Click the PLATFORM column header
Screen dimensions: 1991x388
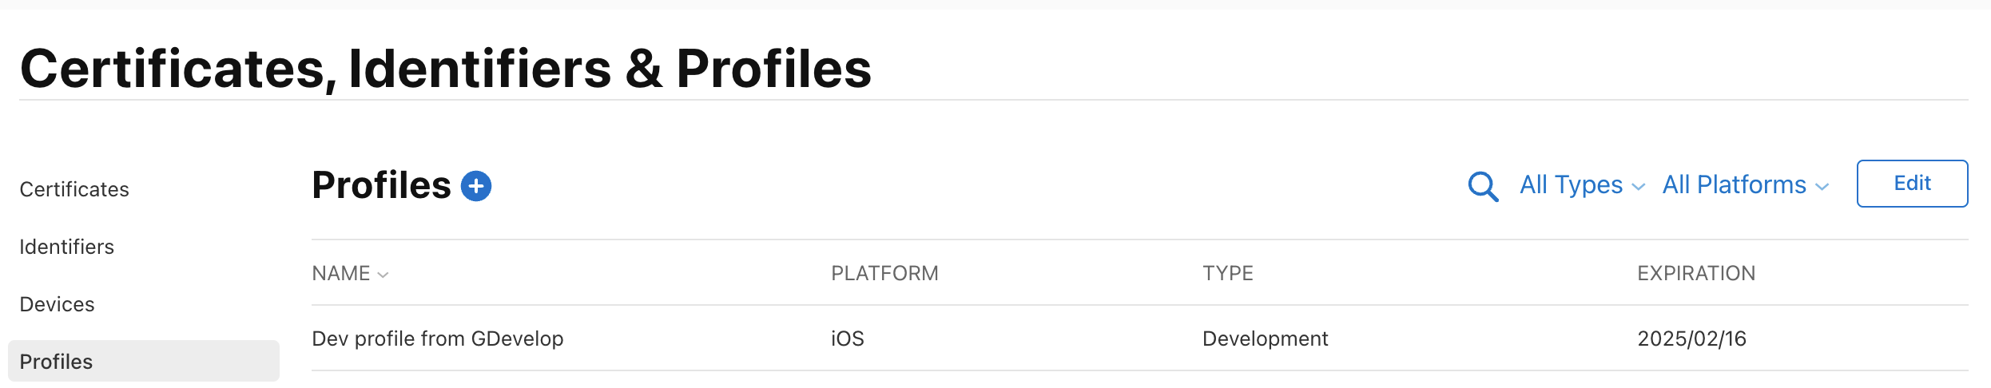(x=884, y=274)
